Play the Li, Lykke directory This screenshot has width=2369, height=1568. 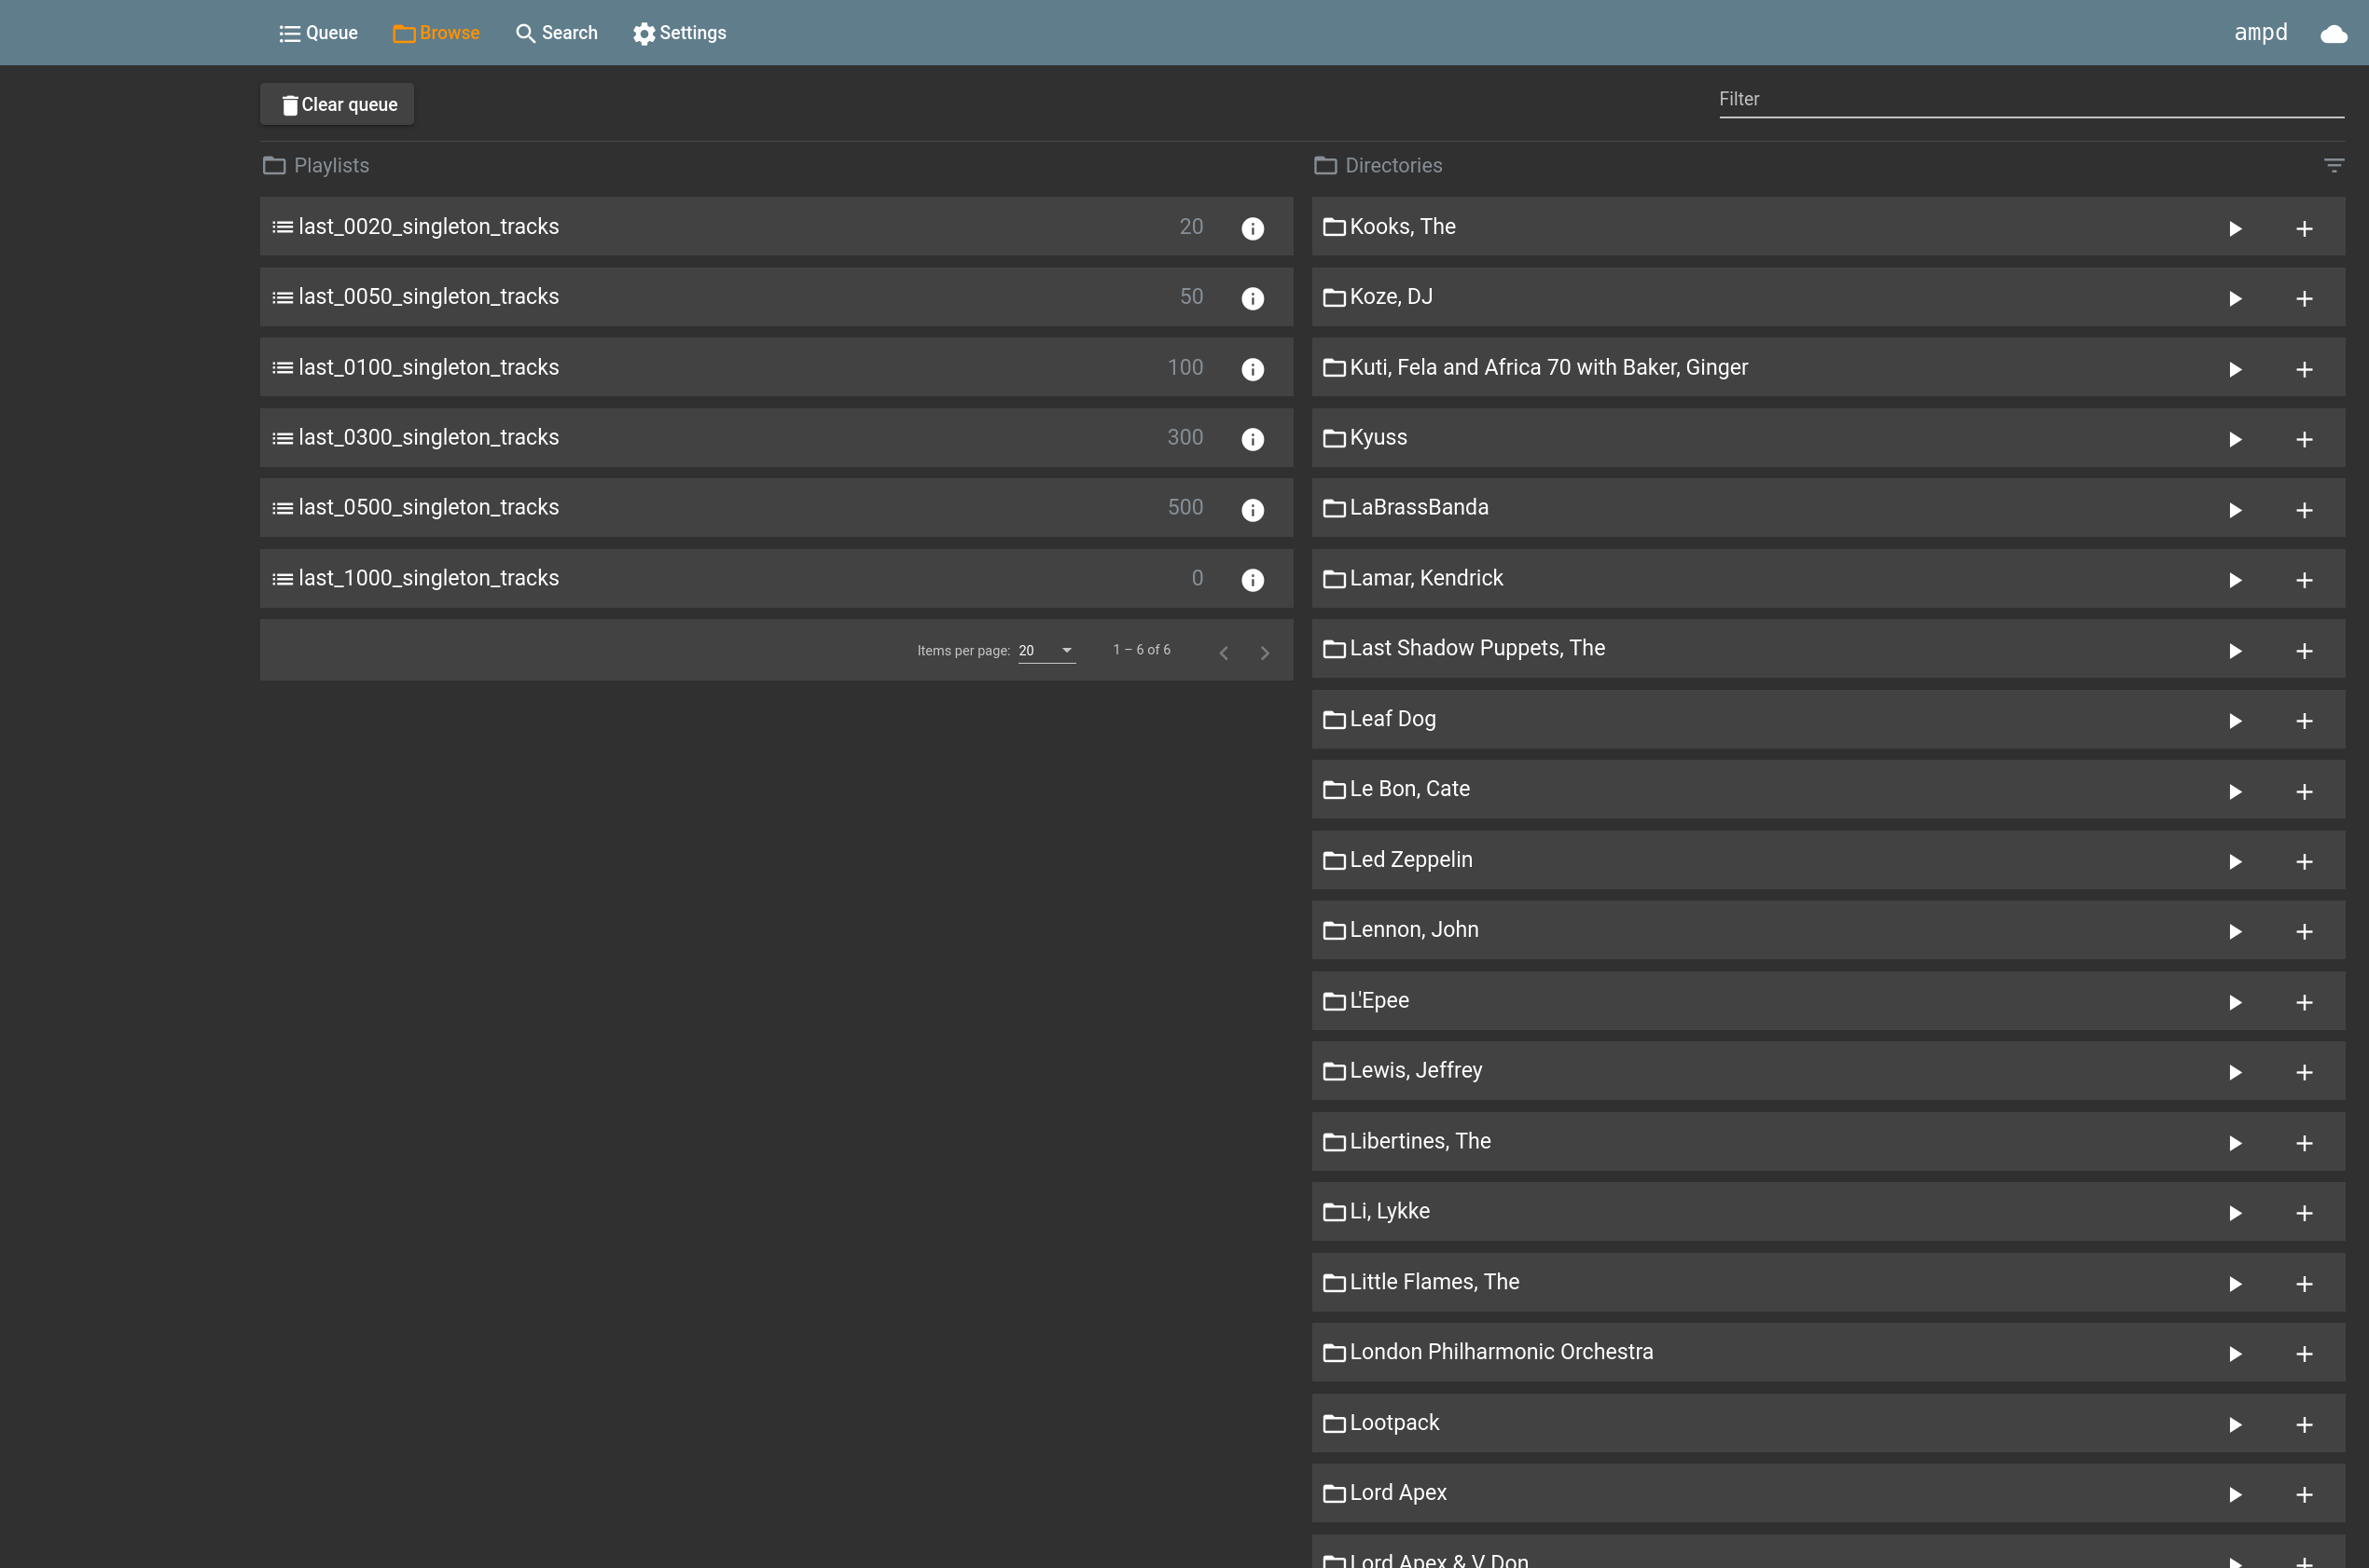tap(2235, 1213)
